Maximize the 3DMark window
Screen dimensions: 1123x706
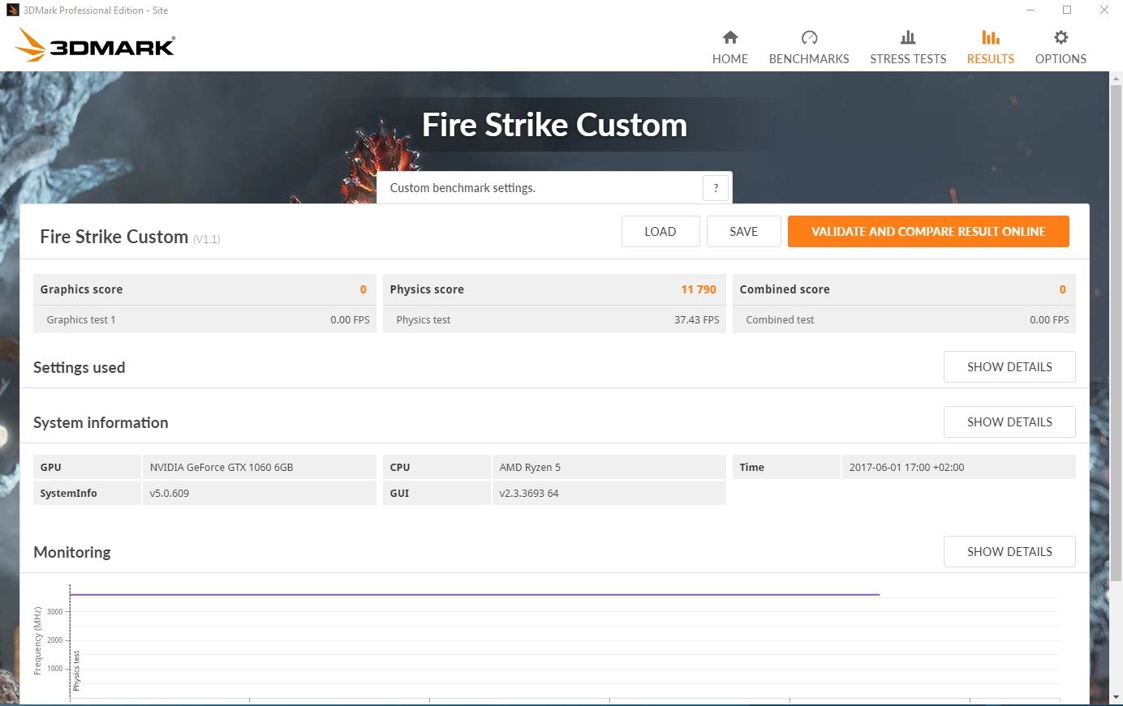pyautogui.click(x=1067, y=11)
